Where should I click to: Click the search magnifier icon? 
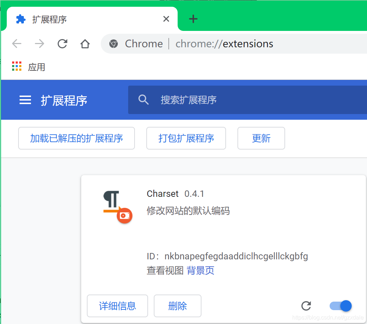143,100
